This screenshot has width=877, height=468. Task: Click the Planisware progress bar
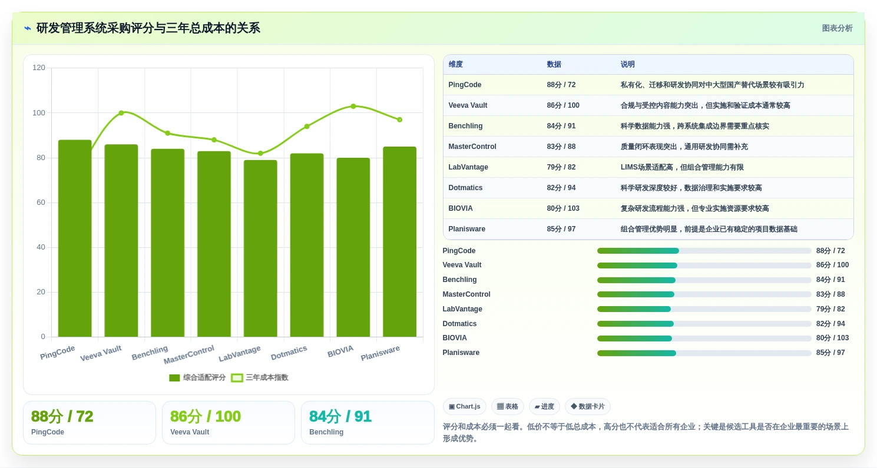tap(704, 353)
